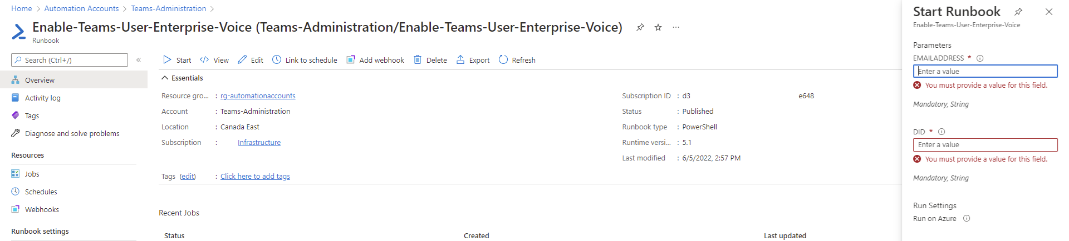Collapse the Essentials section
The height and width of the screenshot is (241, 1069).
tap(165, 78)
